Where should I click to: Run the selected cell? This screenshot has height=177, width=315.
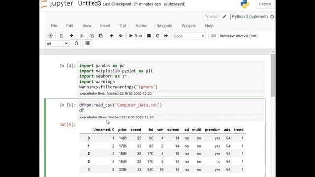tap(136, 36)
